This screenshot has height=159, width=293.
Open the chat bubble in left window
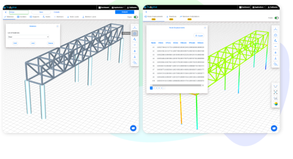[x=133, y=128]
